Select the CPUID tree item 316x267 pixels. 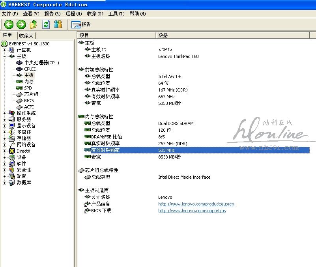(30, 69)
